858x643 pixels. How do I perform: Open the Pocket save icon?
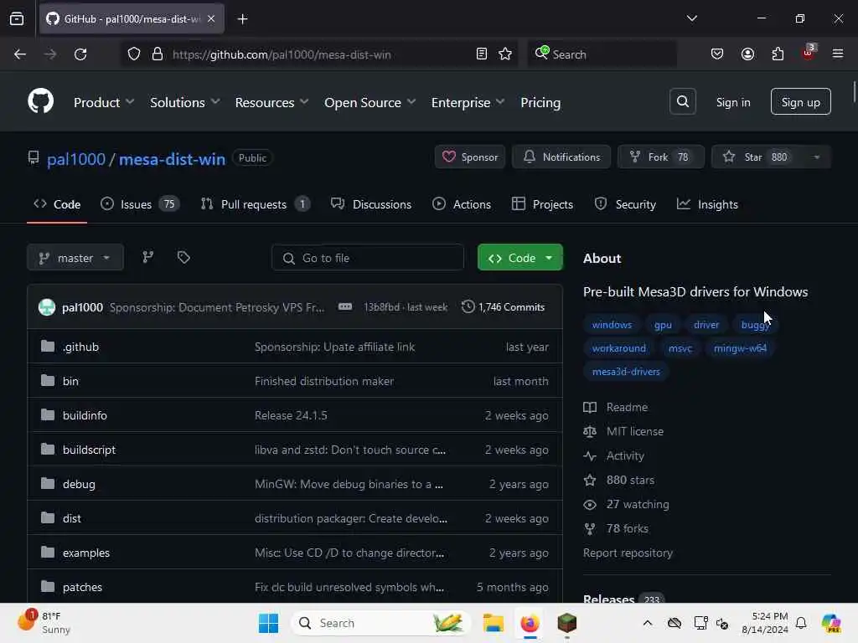pyautogui.click(x=717, y=54)
